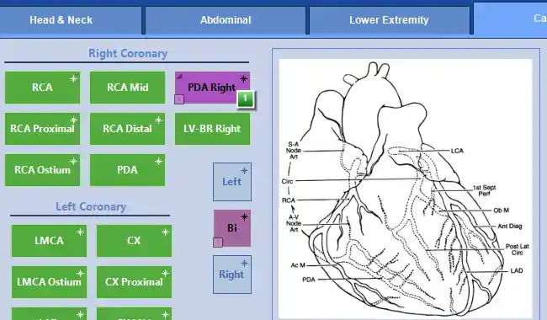The width and height of the screenshot is (547, 320).
Task: Choose the RCA Ostium button
Action: [43, 170]
